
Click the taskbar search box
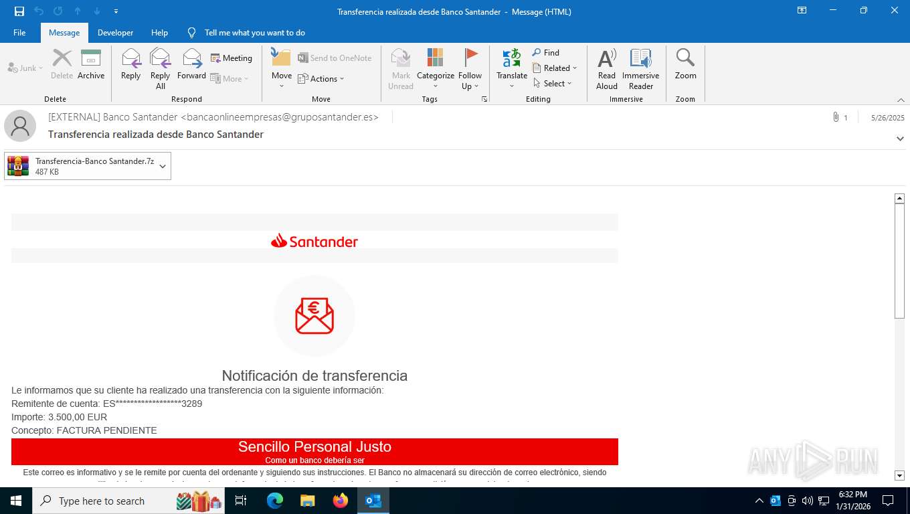tap(128, 501)
